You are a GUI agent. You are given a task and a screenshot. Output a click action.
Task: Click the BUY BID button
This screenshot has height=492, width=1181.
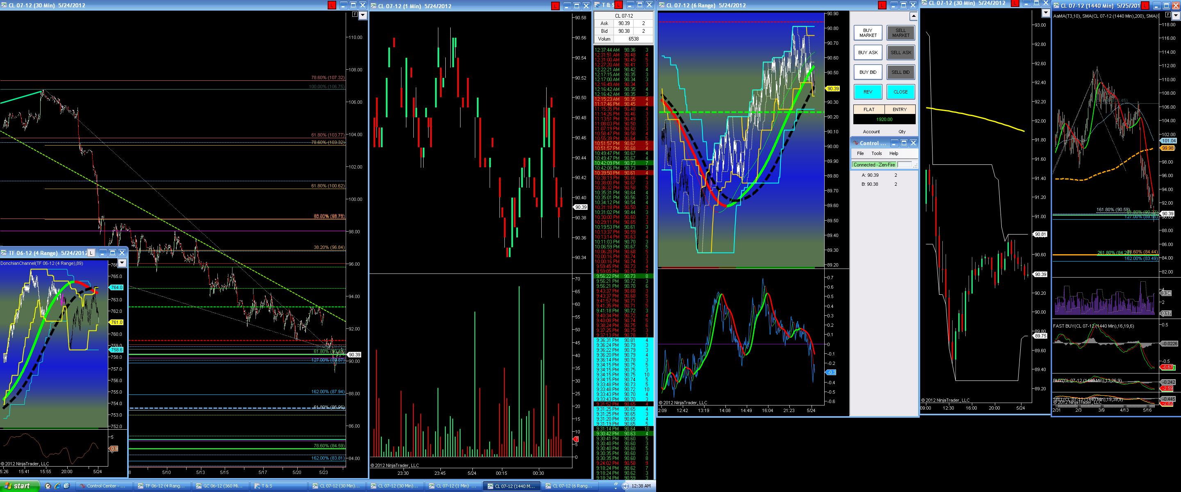868,73
